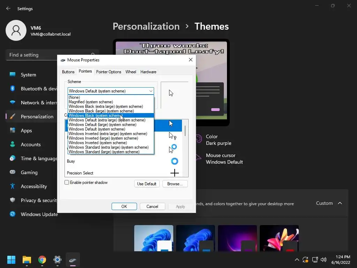This screenshot has height=268, width=357.
Task: Click the Mouse Properties taskbar icon
Action: tap(73, 260)
